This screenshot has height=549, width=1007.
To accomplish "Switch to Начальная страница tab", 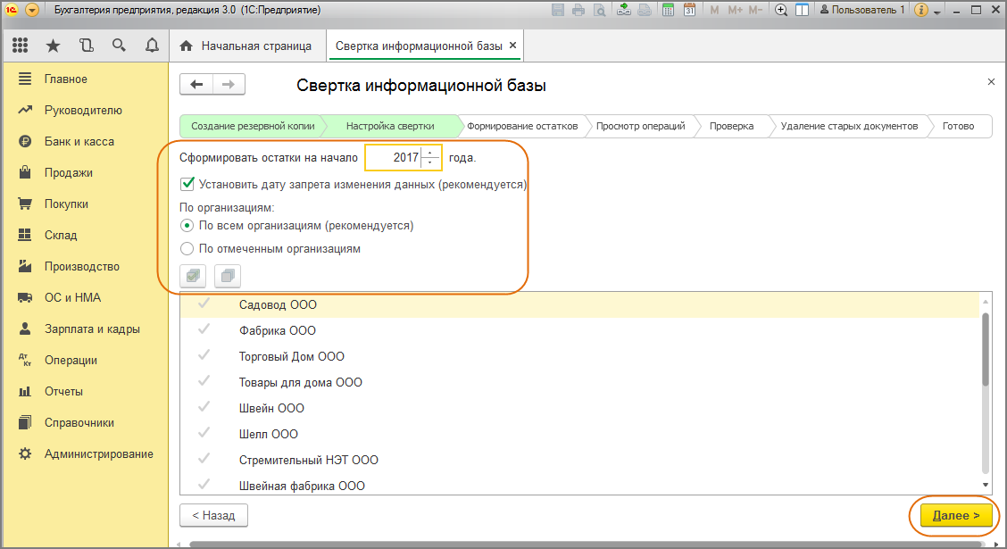I will 248,46.
